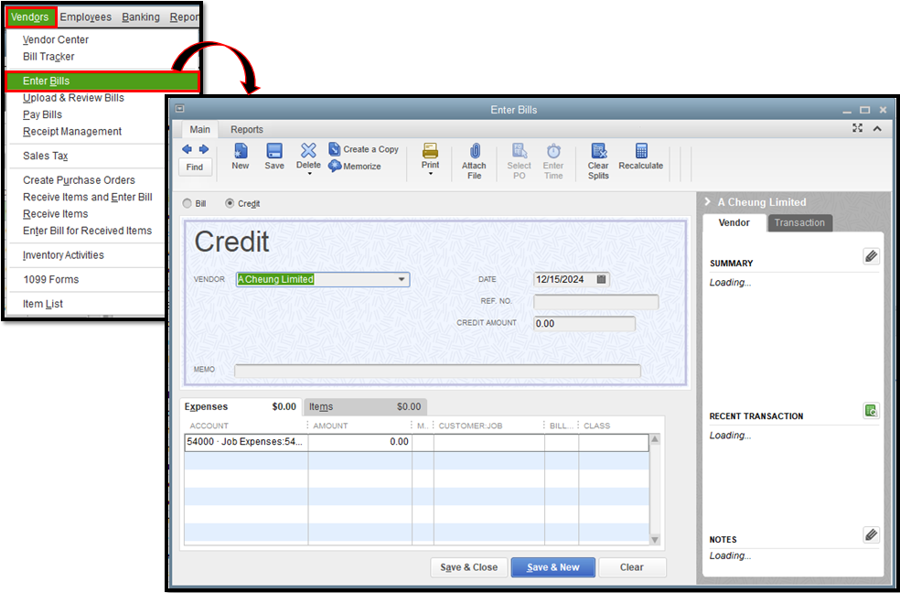Choose Enter Bills menu item

(x=102, y=81)
